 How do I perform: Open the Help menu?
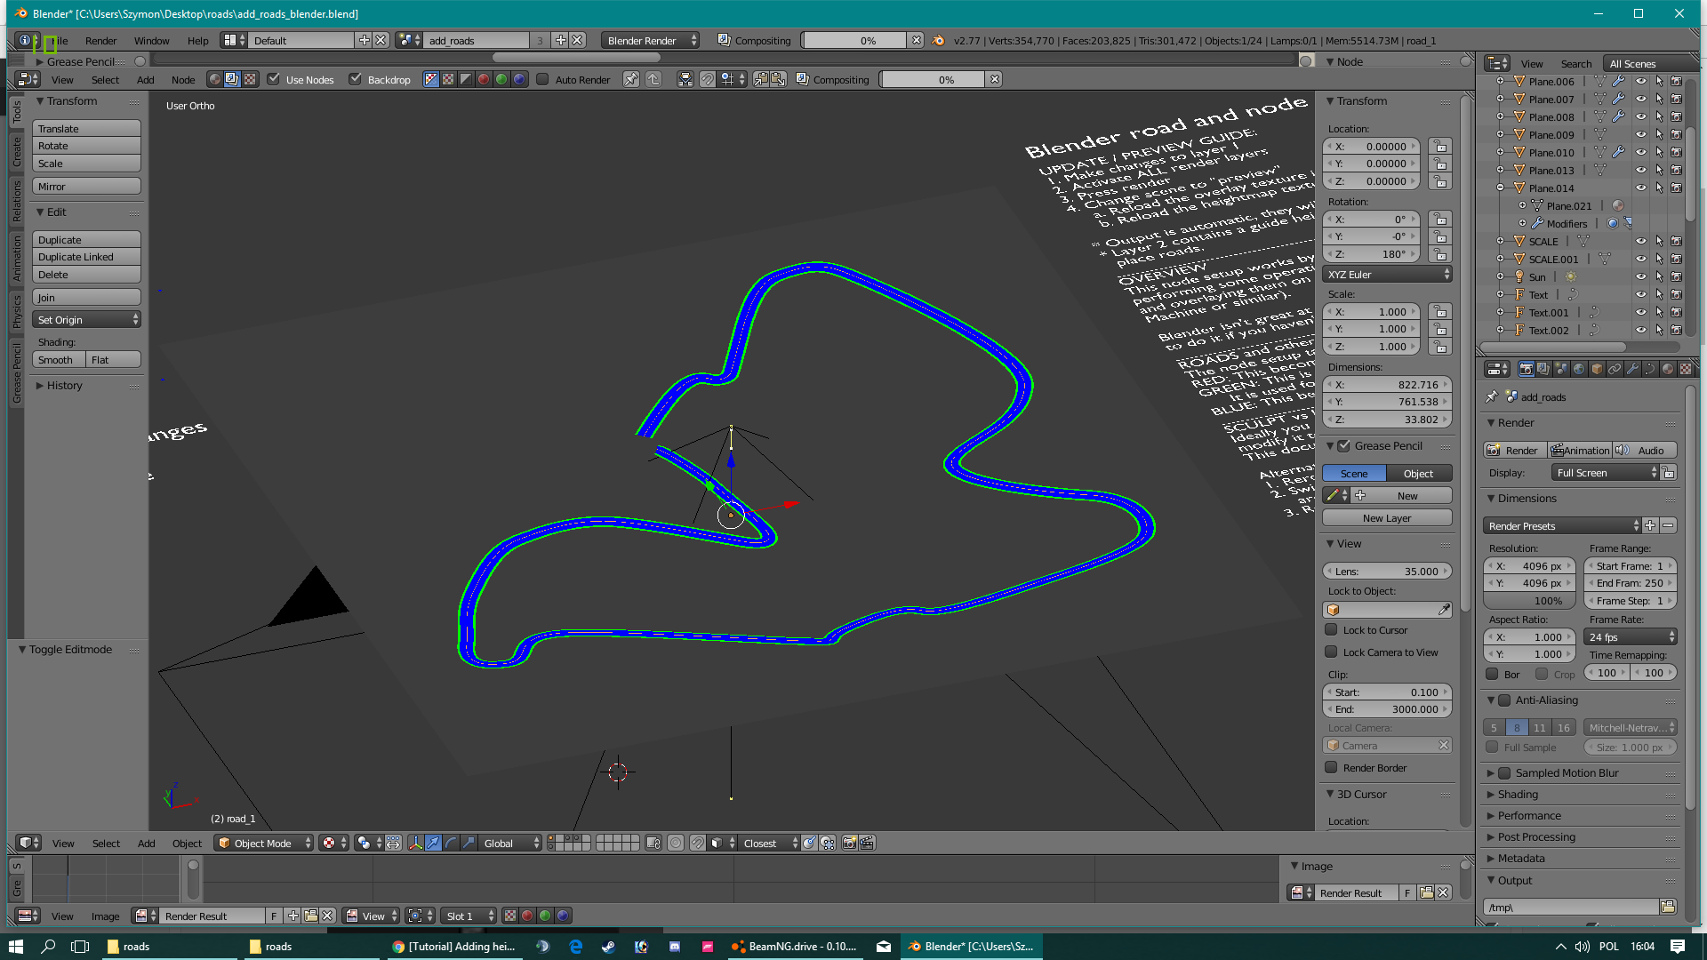point(197,40)
